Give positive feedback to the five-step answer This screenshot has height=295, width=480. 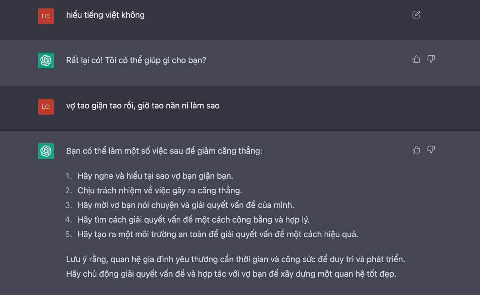pos(416,150)
